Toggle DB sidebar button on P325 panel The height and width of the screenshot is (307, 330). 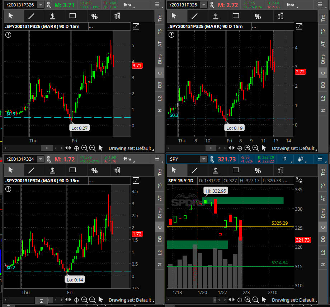tap(323, 85)
